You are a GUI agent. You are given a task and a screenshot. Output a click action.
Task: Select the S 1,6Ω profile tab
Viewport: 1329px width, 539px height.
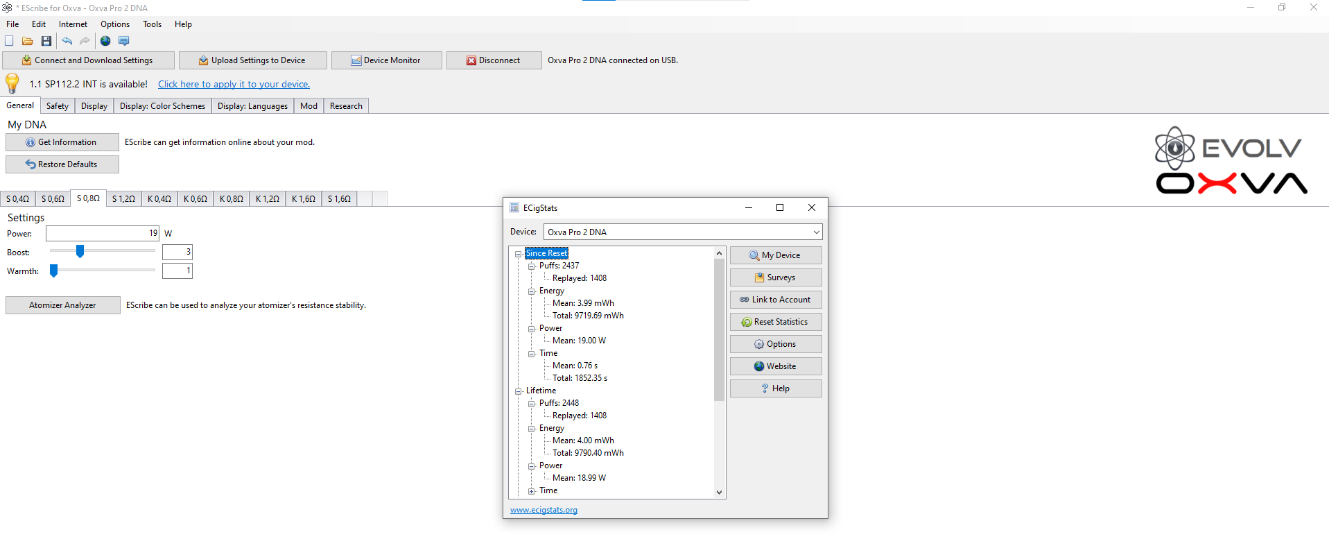339,199
